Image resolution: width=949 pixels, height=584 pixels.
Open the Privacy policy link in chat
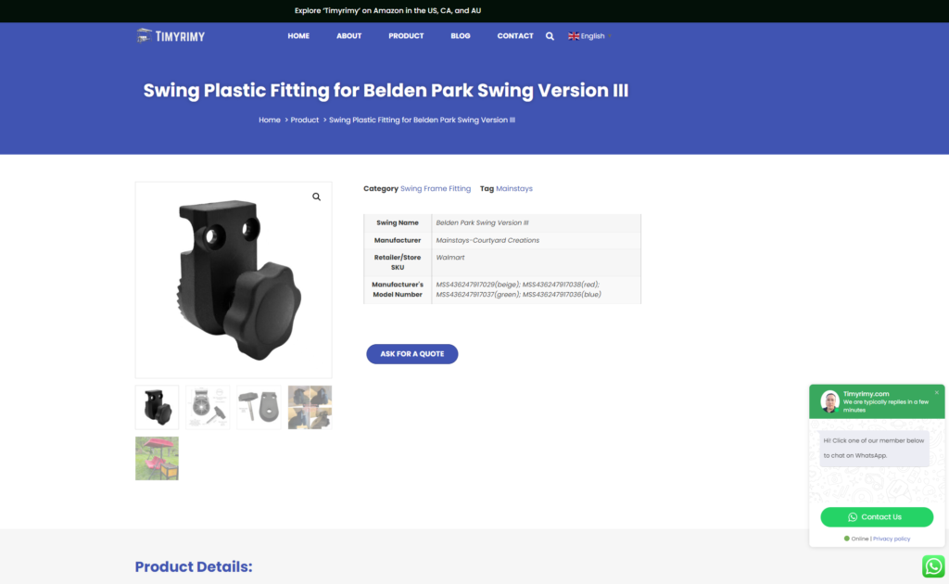pyautogui.click(x=891, y=539)
